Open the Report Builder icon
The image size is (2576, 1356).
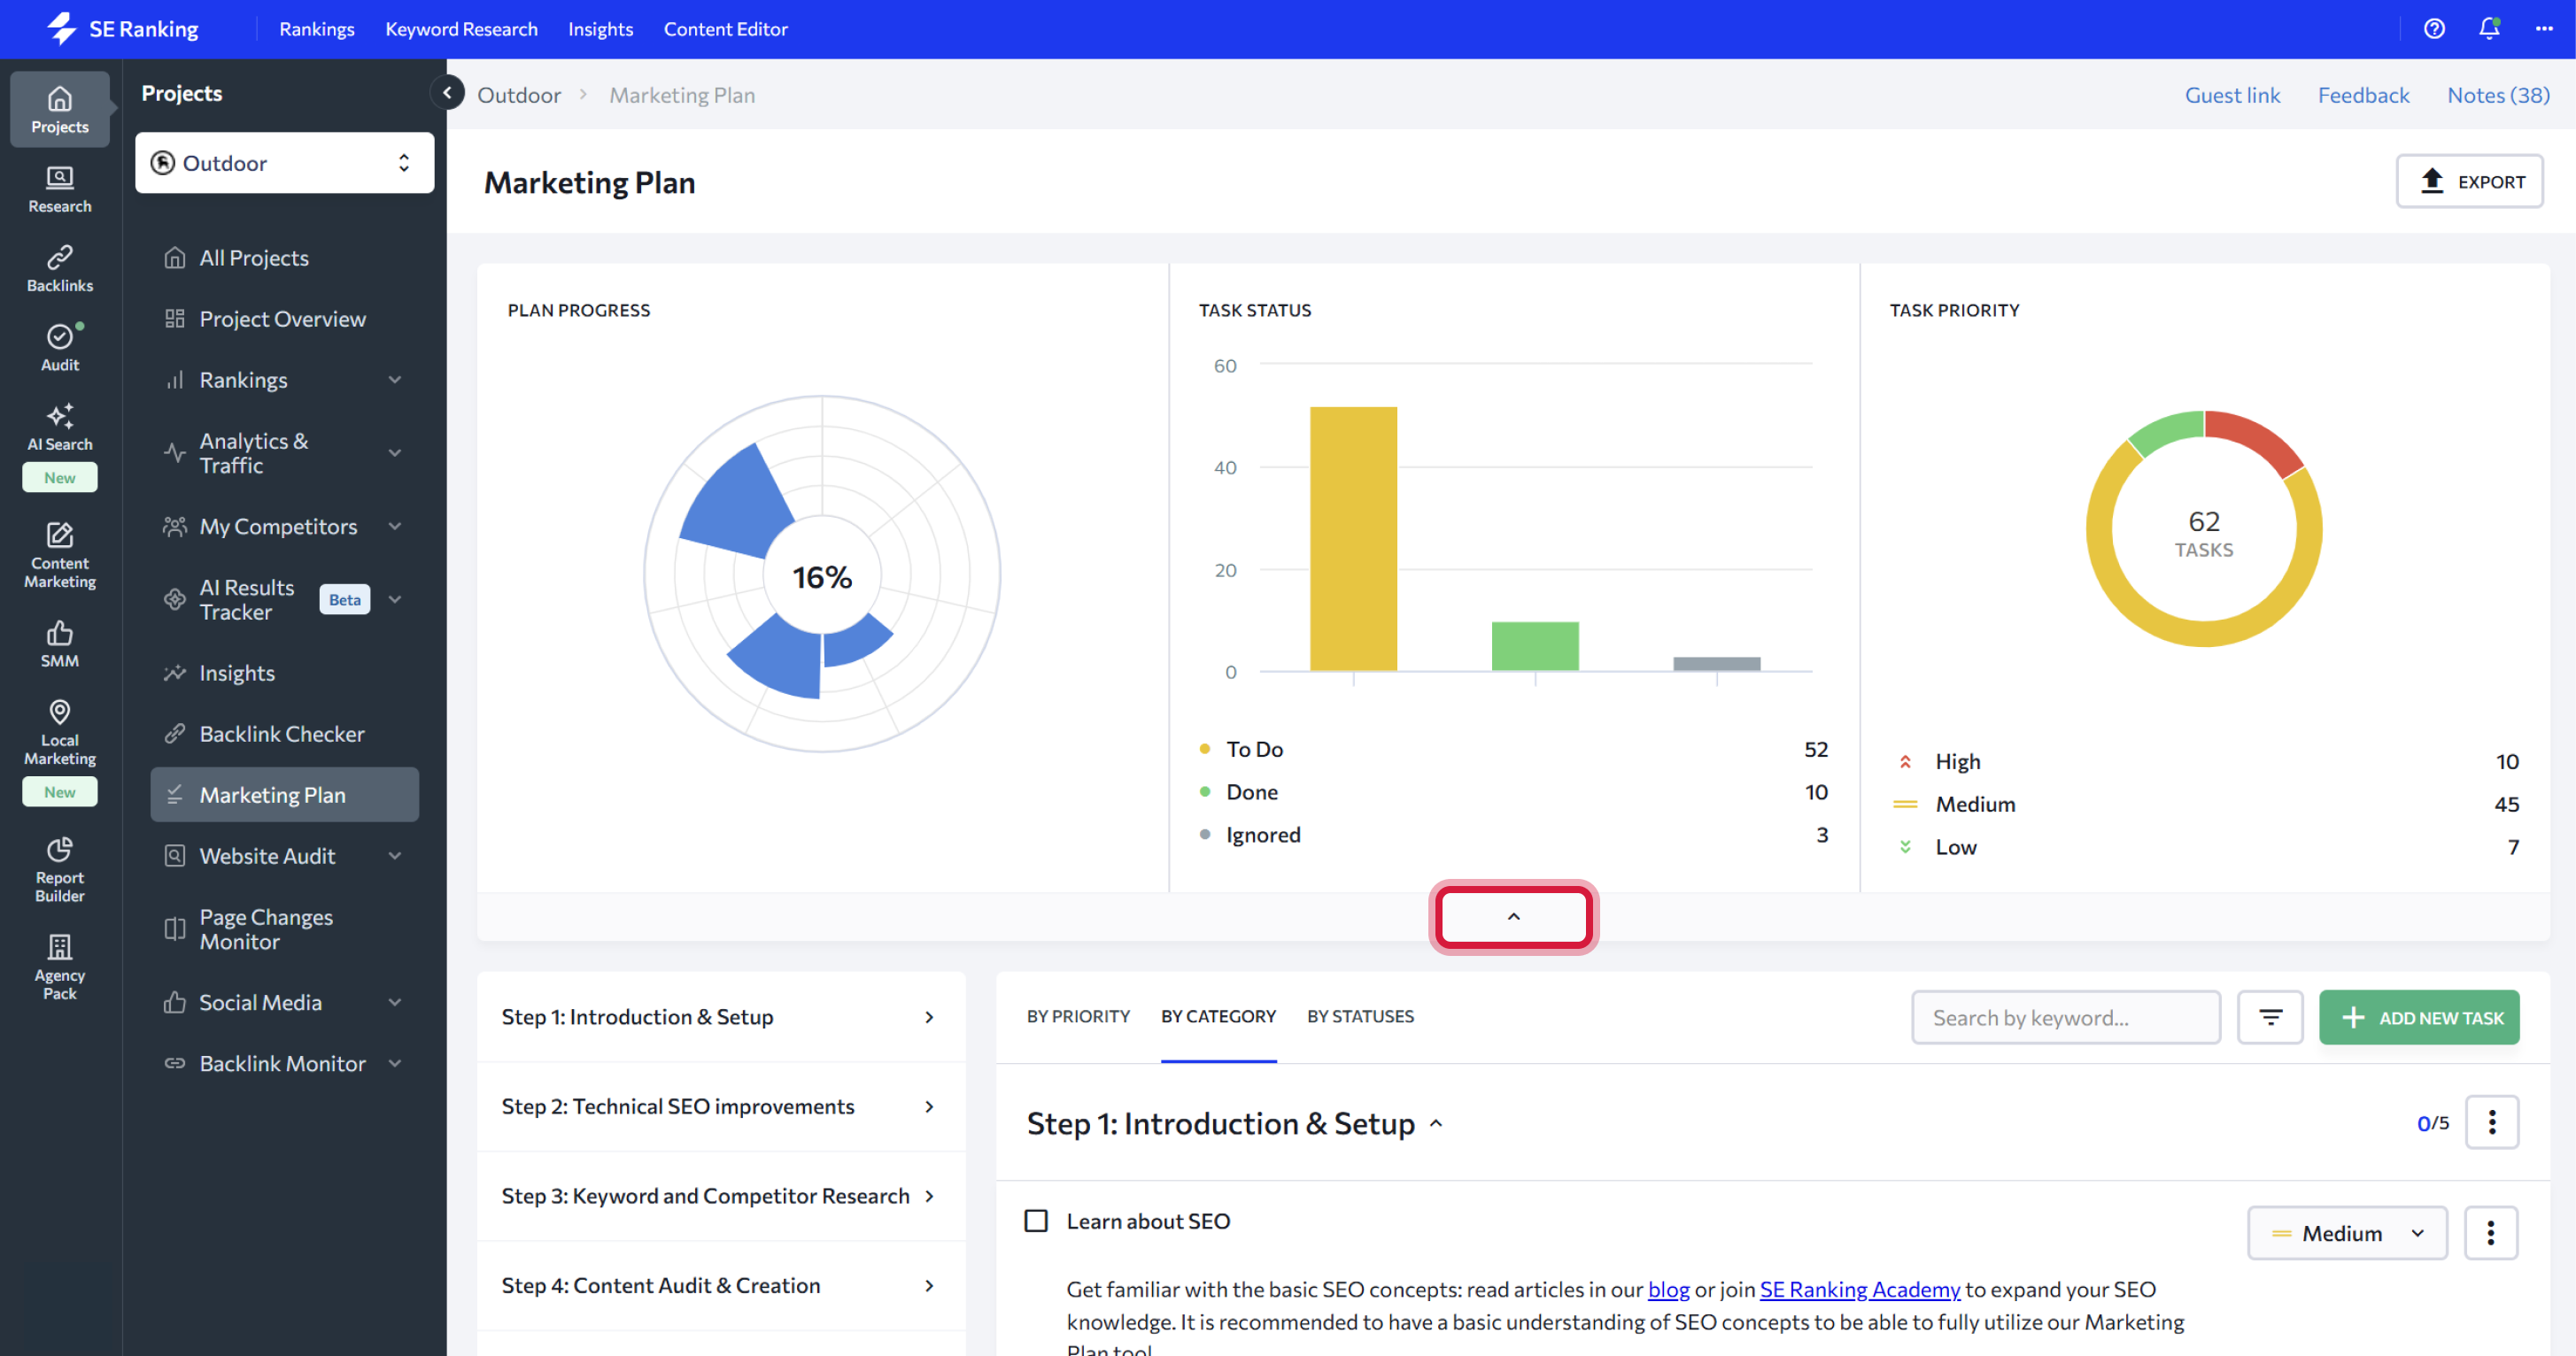59,868
